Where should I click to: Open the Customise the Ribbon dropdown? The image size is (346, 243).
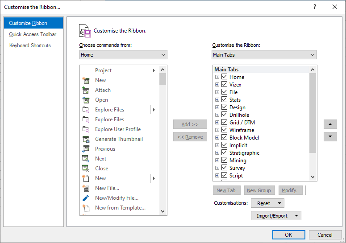coord(264,55)
